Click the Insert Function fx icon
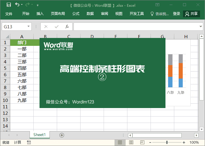205x146 pixels. tap(67, 27)
